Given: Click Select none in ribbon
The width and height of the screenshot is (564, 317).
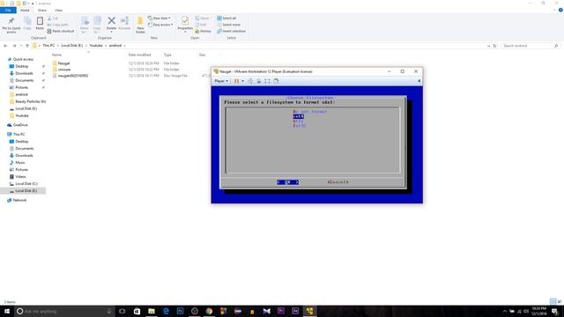Looking at the screenshot, I should [x=228, y=25].
